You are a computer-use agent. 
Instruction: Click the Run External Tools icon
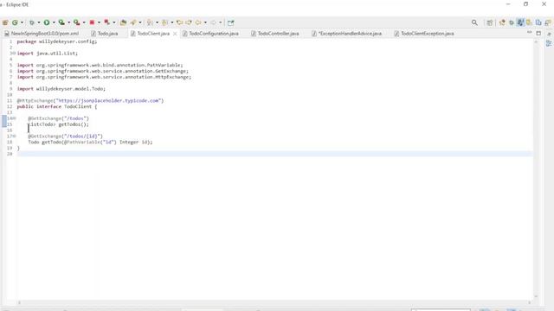[77, 22]
